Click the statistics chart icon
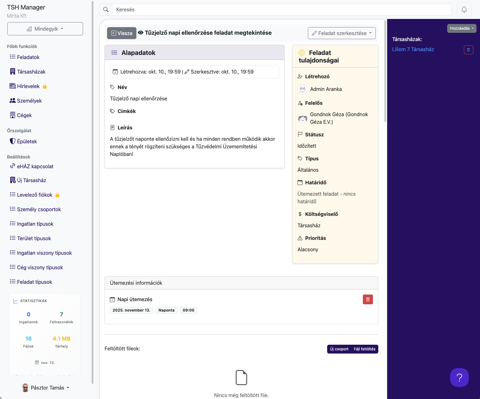This screenshot has height=399, width=480. [15, 301]
